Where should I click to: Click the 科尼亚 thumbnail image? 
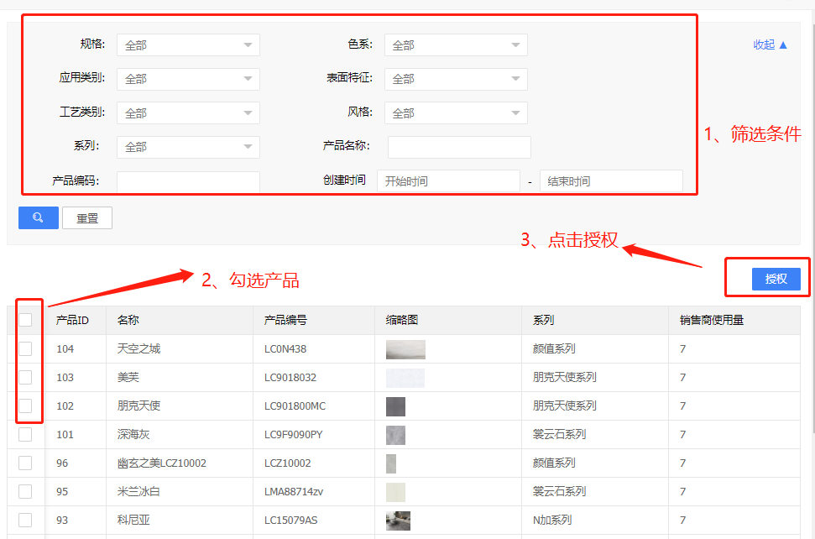tap(398, 521)
